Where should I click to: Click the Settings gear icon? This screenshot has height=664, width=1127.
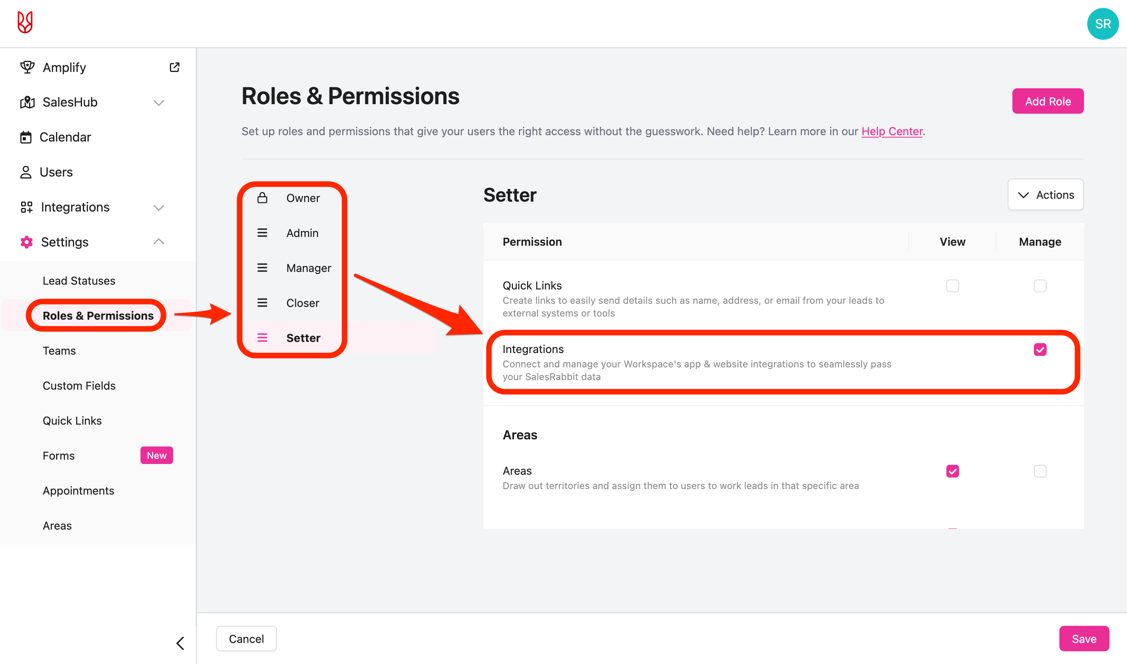pyautogui.click(x=26, y=242)
